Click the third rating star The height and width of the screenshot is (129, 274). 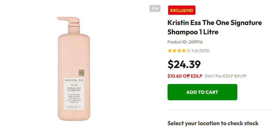coord(179,51)
